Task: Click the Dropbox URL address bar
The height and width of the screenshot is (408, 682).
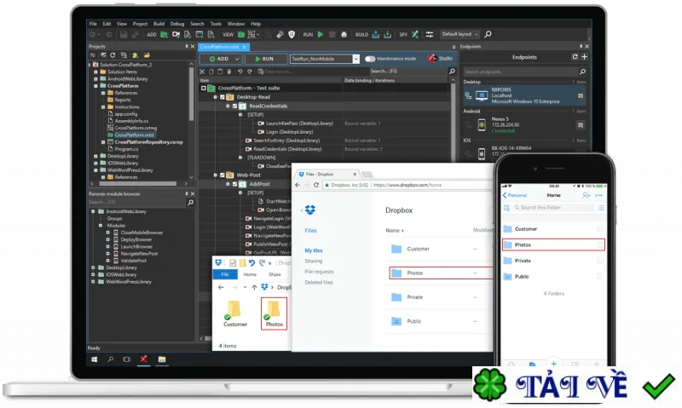Action: pos(408,185)
